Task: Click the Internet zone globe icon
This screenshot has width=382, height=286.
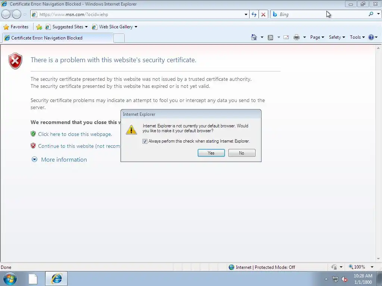Action: (x=231, y=267)
